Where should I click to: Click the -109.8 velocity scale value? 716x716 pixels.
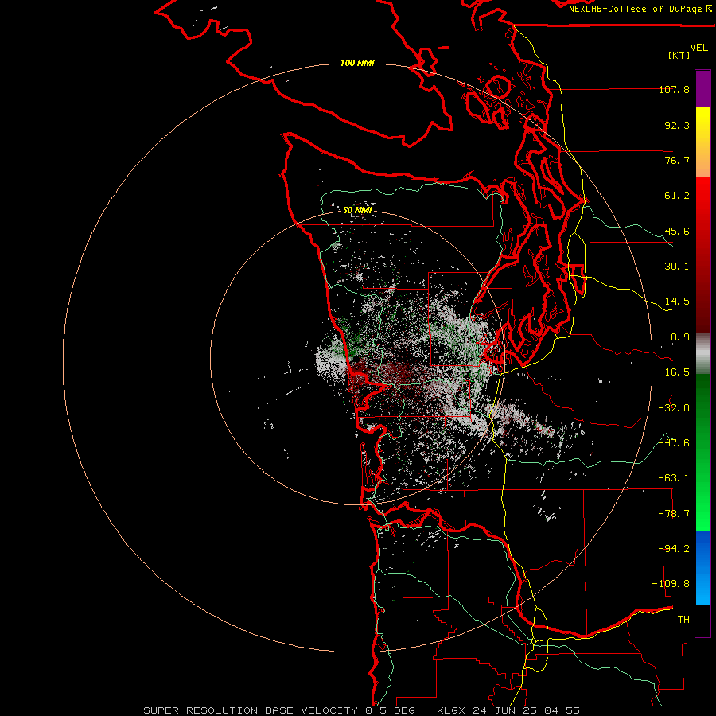coord(671,584)
